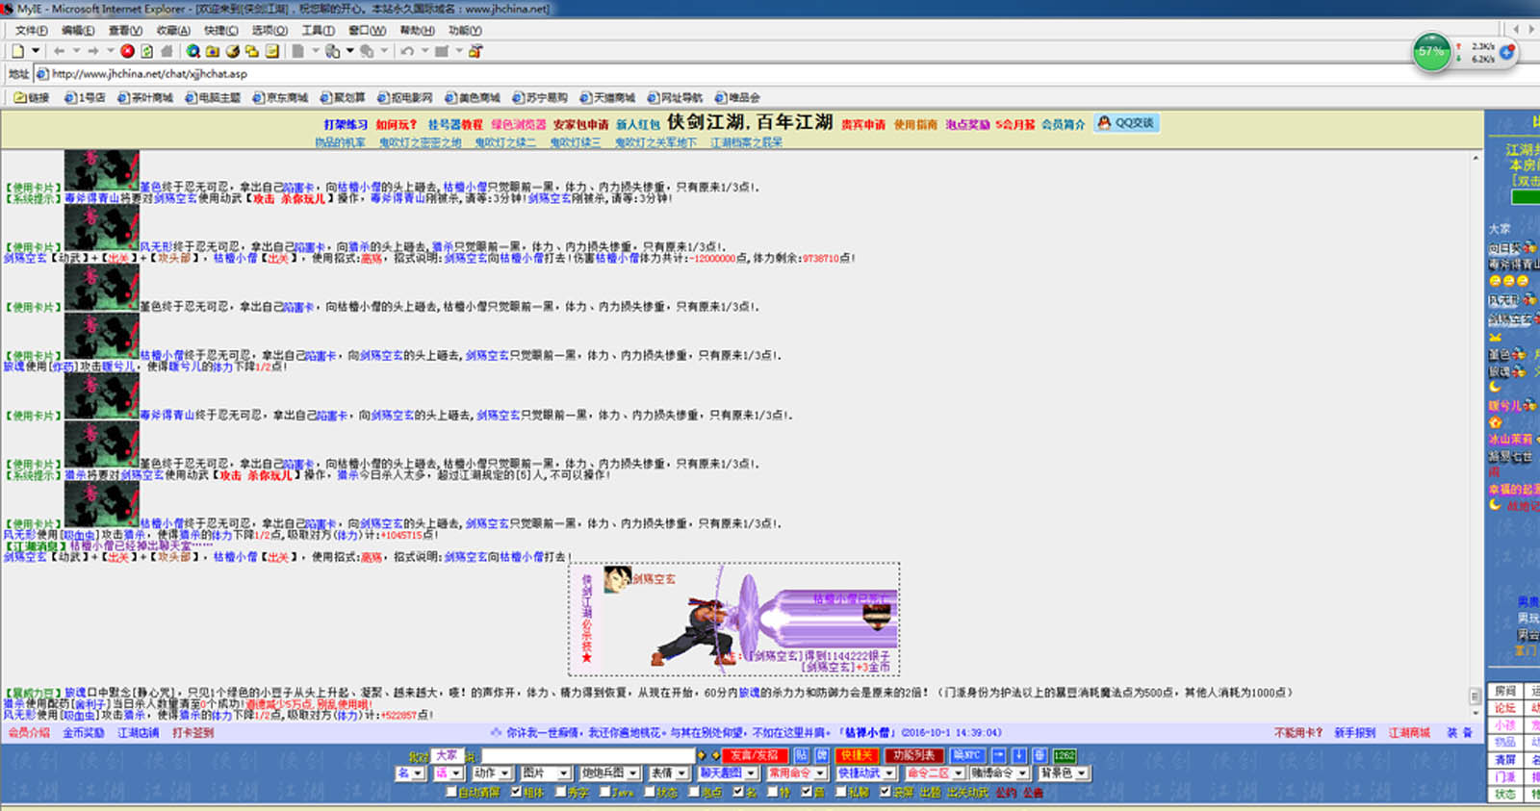Click the blue 贴 paste icon button
This screenshot has height=811, width=1540.
tap(801, 755)
